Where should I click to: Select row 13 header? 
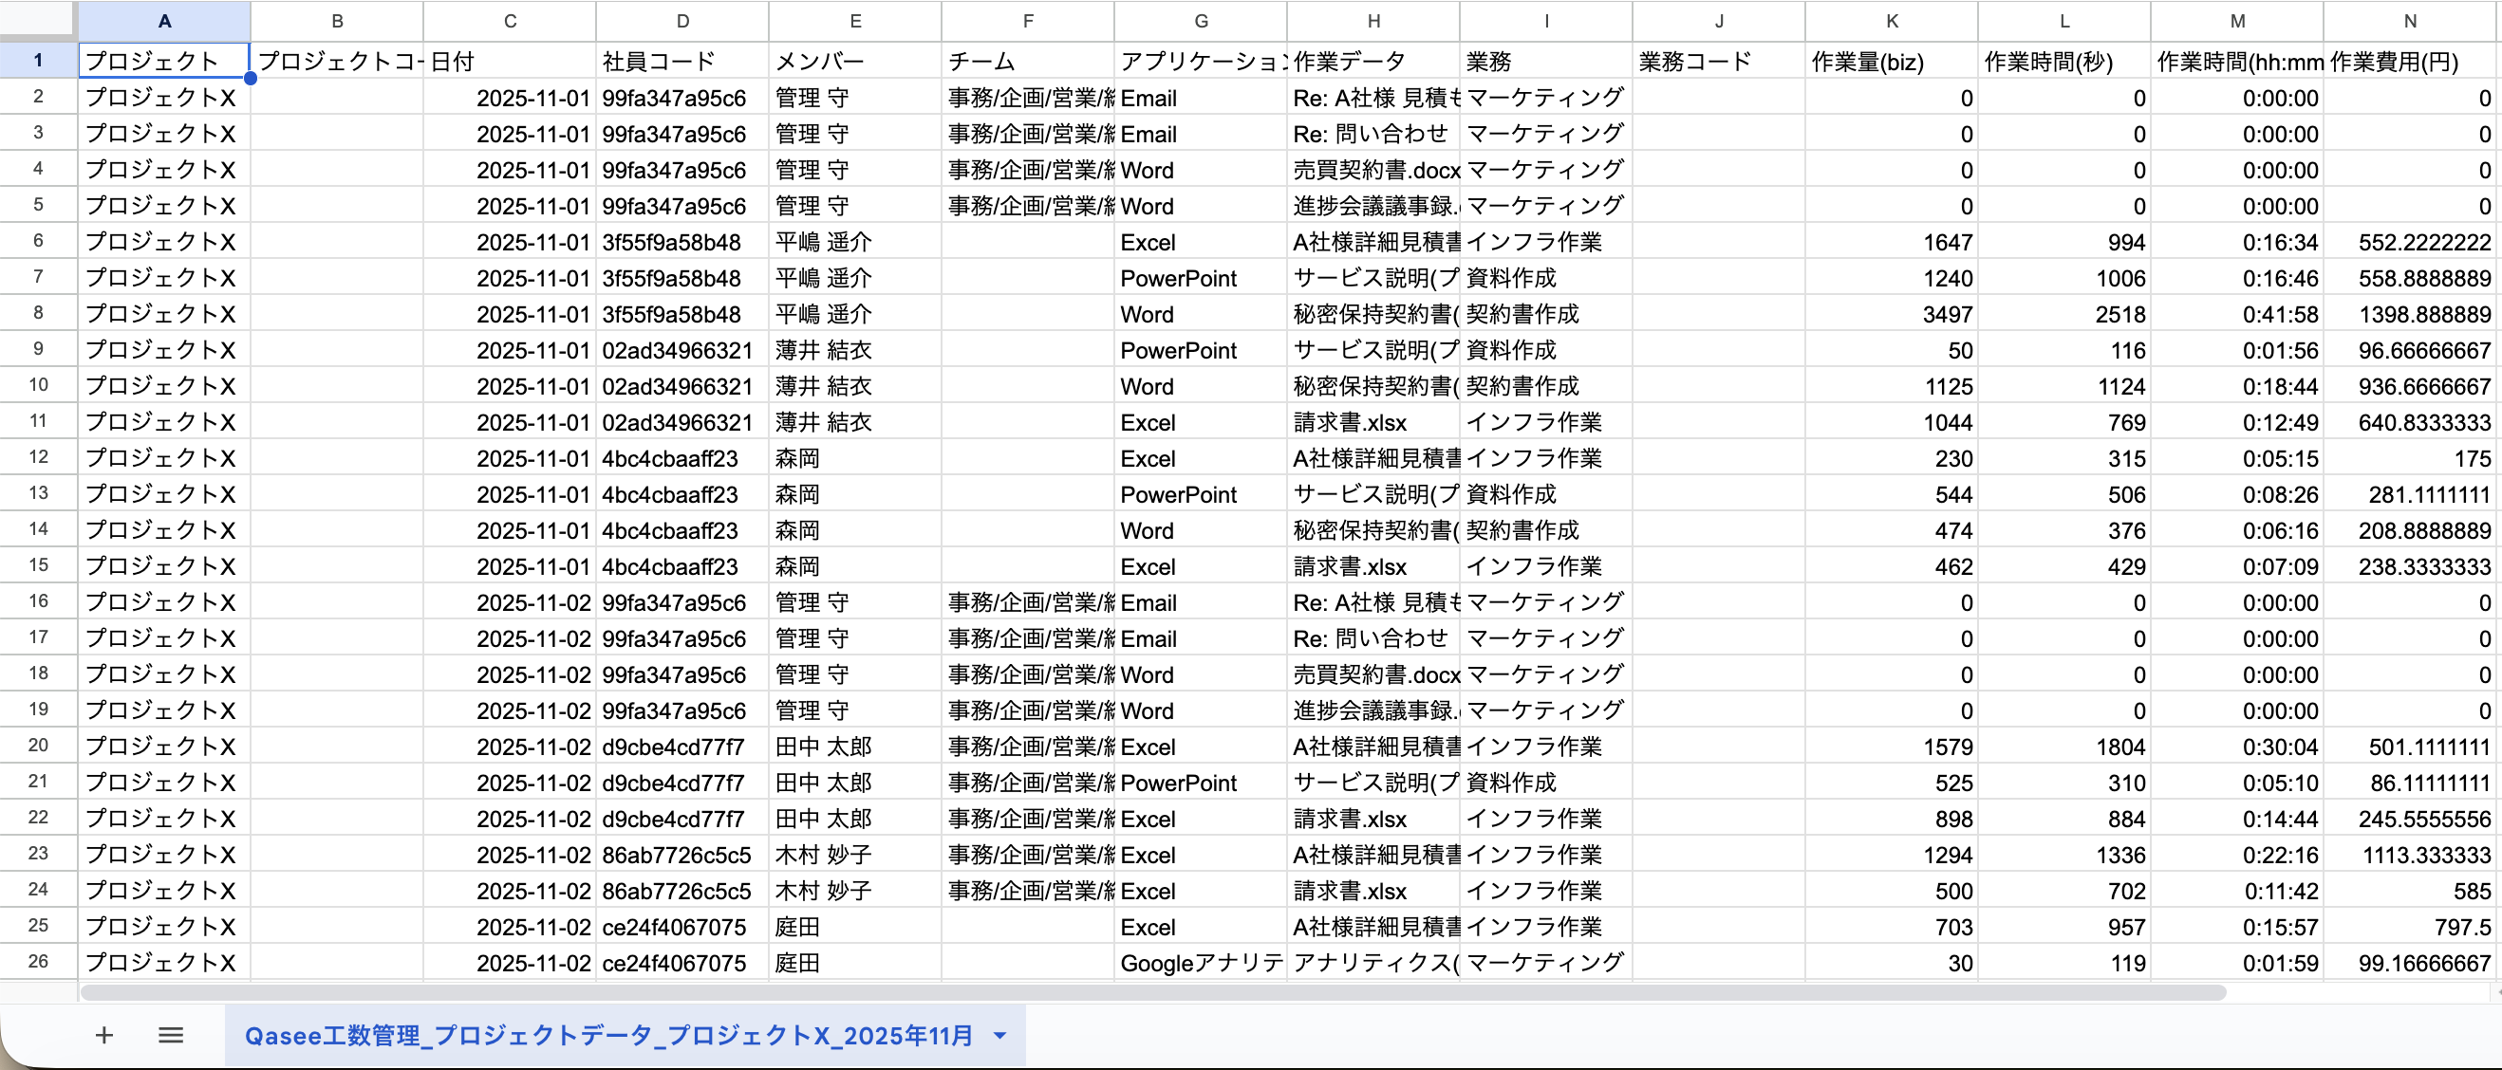(x=38, y=493)
